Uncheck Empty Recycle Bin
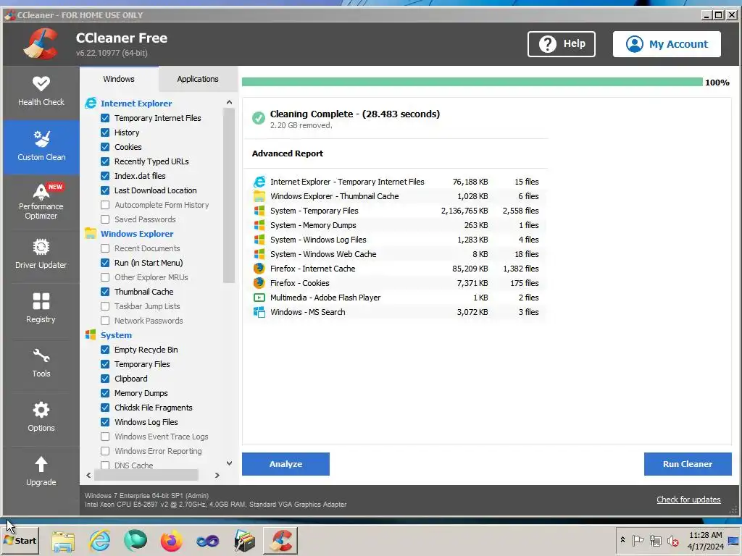 [105, 350]
